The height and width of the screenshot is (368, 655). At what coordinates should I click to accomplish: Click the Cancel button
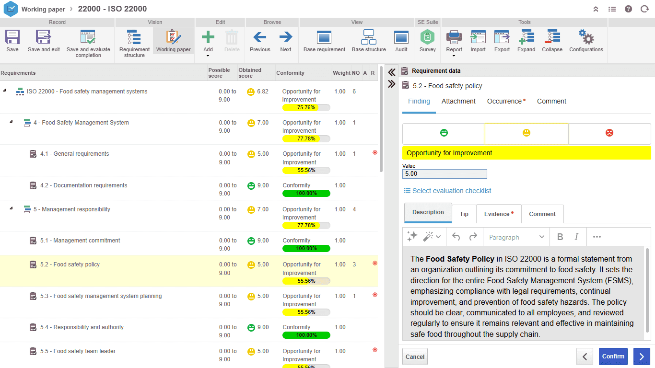click(415, 356)
